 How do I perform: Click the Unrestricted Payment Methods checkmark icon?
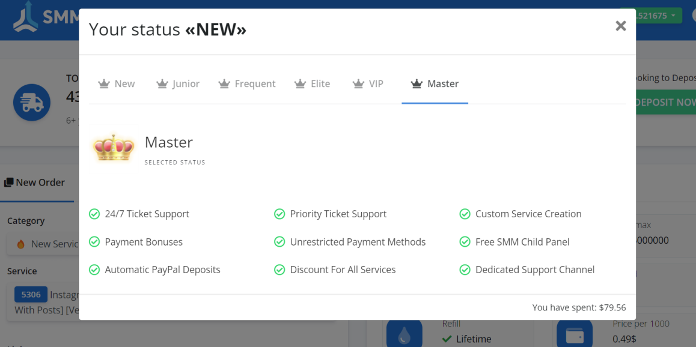[x=279, y=242]
